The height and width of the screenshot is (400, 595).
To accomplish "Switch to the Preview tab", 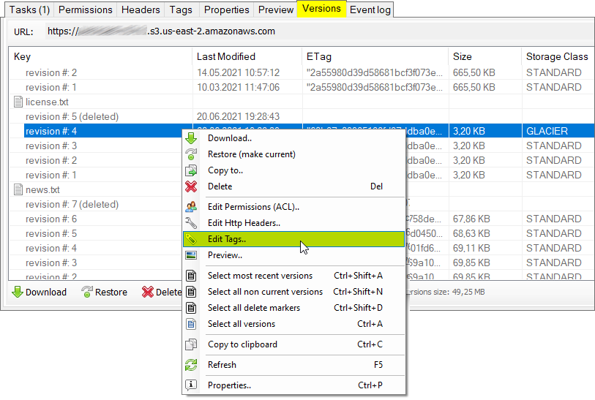I will (x=276, y=10).
